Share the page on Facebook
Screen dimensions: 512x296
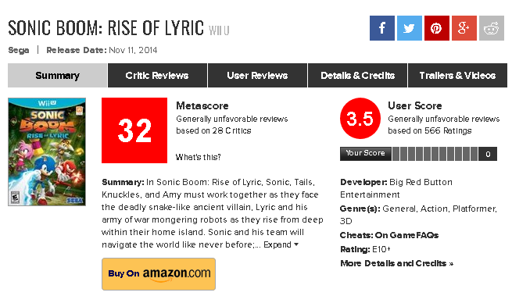[x=382, y=28]
